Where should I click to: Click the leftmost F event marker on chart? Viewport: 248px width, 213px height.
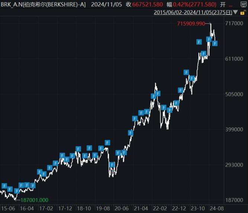4,186
